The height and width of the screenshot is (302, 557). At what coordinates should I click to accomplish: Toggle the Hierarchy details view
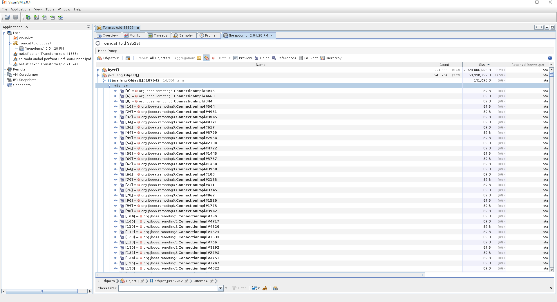pos(331,58)
